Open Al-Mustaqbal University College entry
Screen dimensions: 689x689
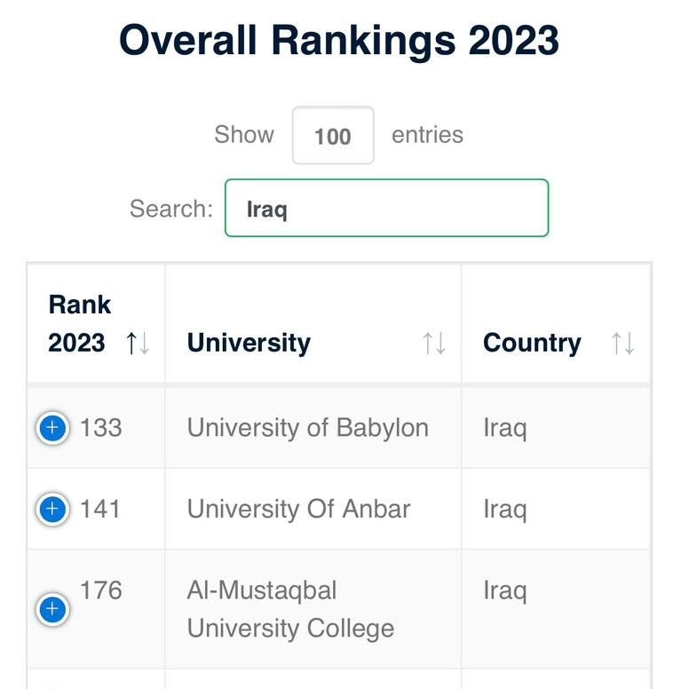click(x=290, y=609)
